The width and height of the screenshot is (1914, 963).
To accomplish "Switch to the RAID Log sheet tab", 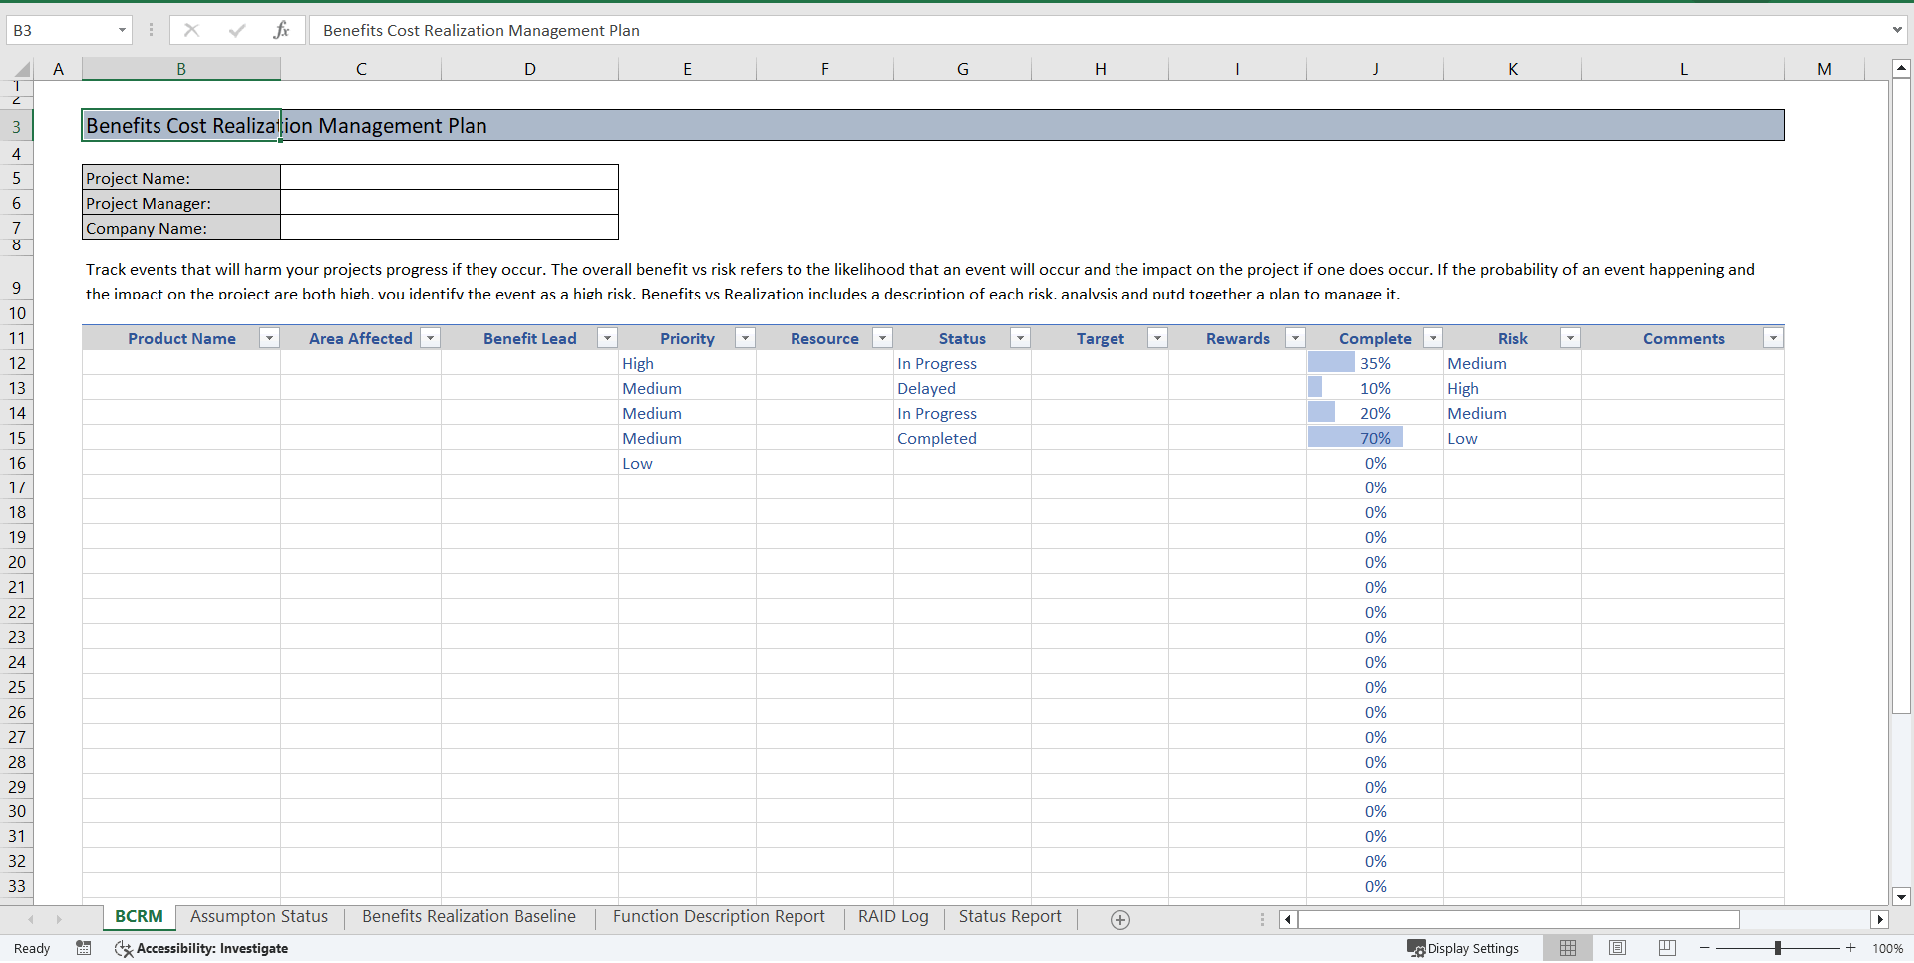I will click(x=892, y=917).
